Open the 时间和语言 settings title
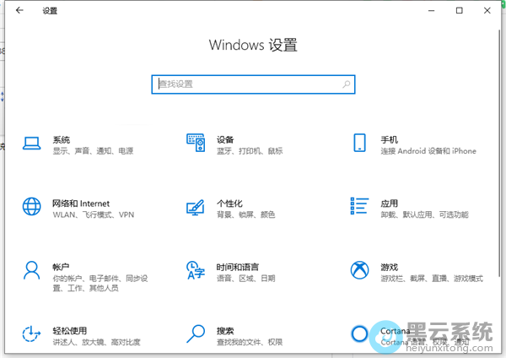 pyautogui.click(x=238, y=267)
